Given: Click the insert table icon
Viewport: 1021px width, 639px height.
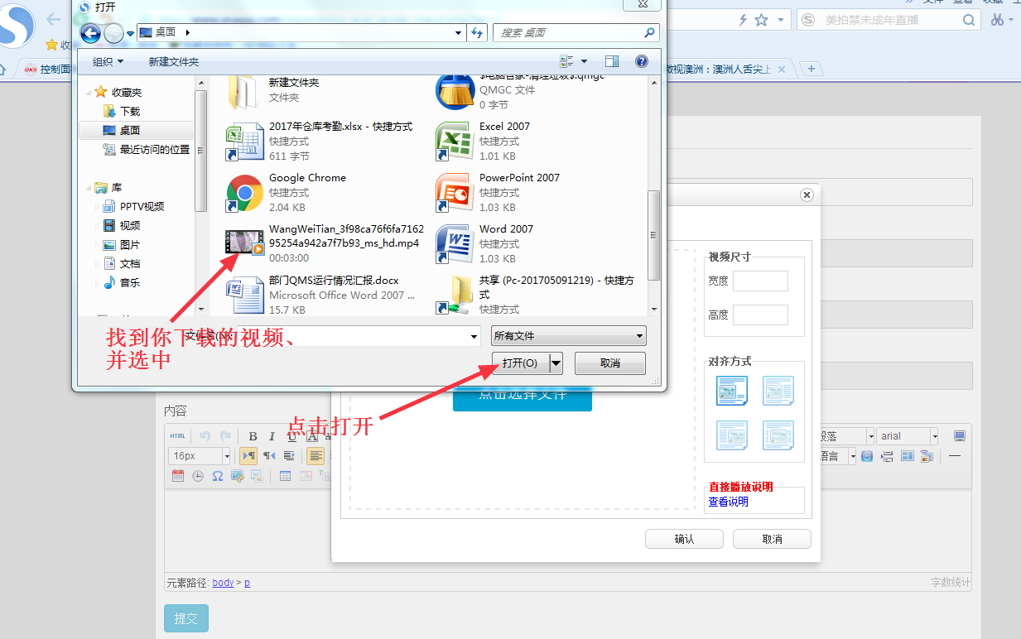Looking at the screenshot, I should pyautogui.click(x=285, y=476).
